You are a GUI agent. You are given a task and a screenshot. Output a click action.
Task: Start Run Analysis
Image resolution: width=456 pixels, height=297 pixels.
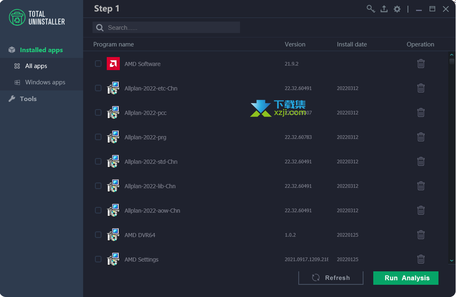[x=406, y=278]
